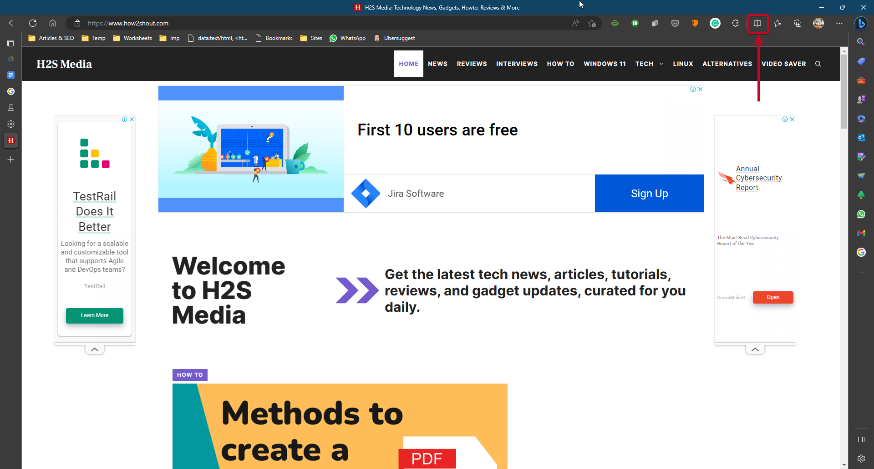The height and width of the screenshot is (469, 874).
Task: Open the HOW TO category tag
Action: (x=190, y=375)
